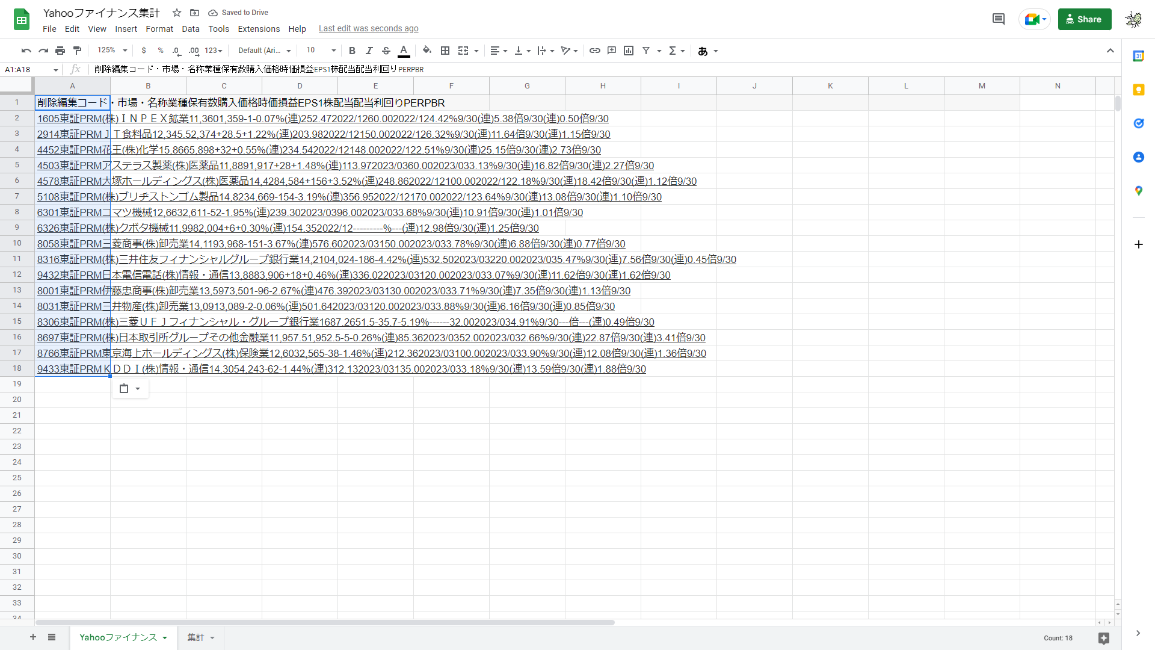Image resolution: width=1155 pixels, height=650 pixels.
Task: Toggle bold formatting
Action: click(x=352, y=51)
